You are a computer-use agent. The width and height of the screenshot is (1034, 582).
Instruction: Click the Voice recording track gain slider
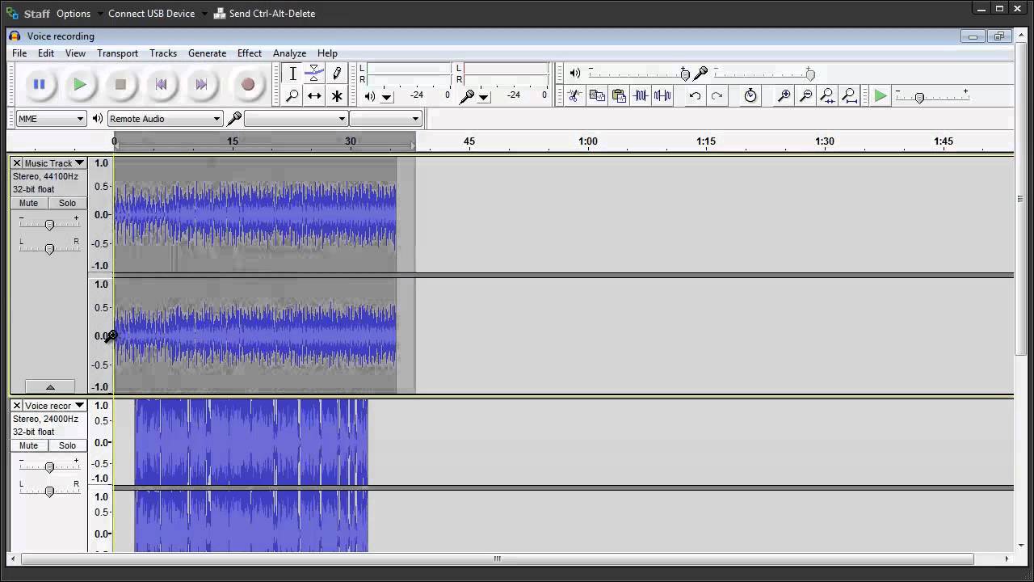click(49, 467)
